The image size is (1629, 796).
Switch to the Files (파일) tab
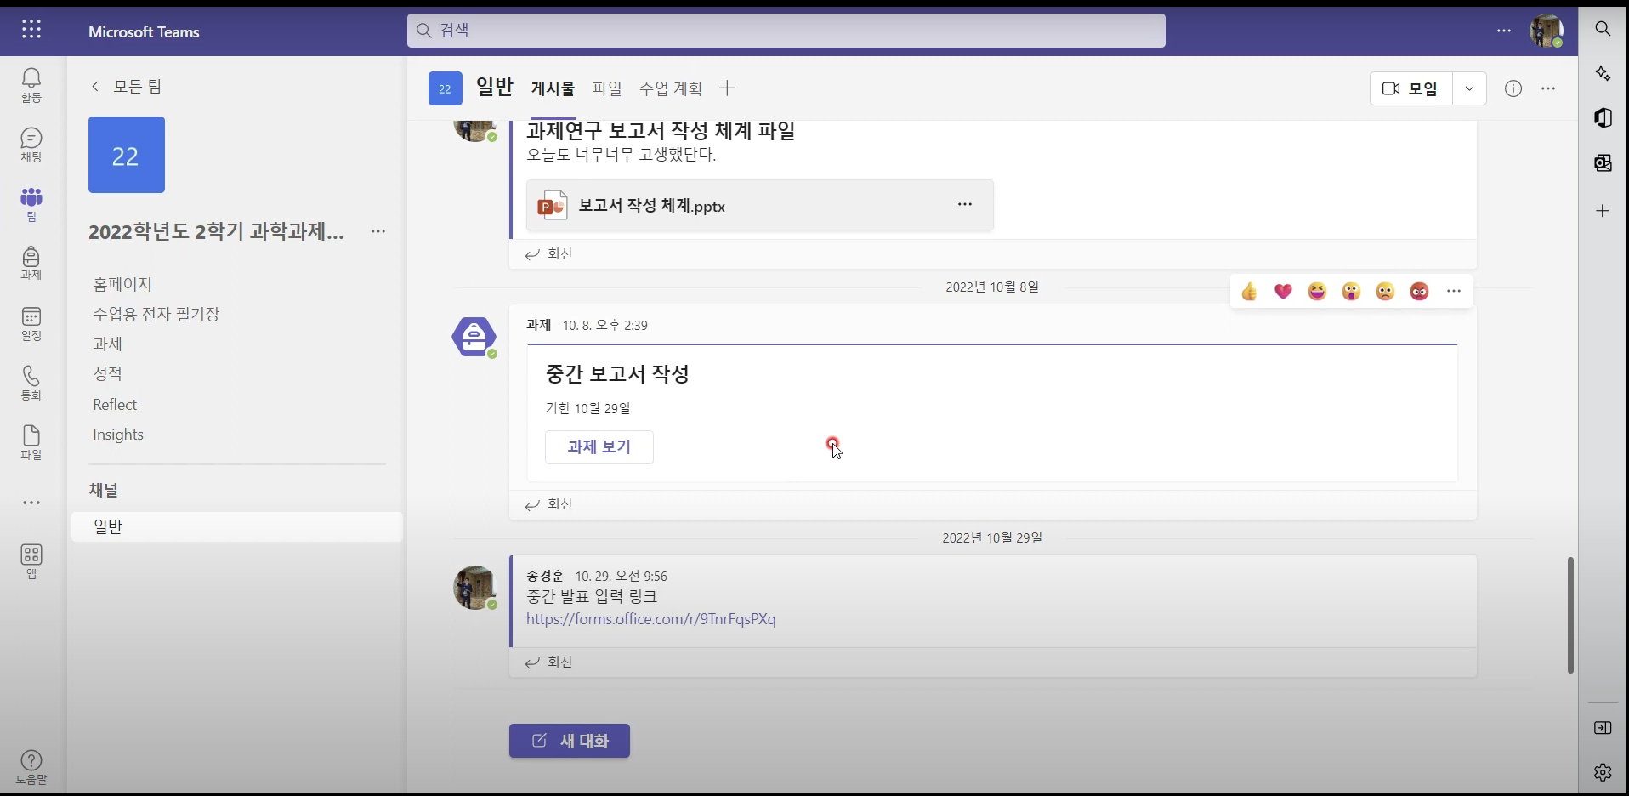pyautogui.click(x=607, y=88)
